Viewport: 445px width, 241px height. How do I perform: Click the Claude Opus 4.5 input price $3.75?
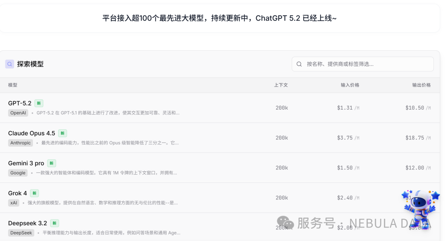pyautogui.click(x=348, y=138)
